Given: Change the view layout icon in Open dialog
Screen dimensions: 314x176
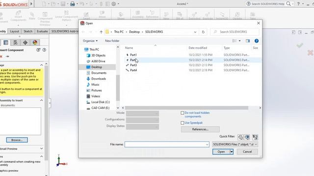Looking at the screenshot, I should (x=235, y=41).
